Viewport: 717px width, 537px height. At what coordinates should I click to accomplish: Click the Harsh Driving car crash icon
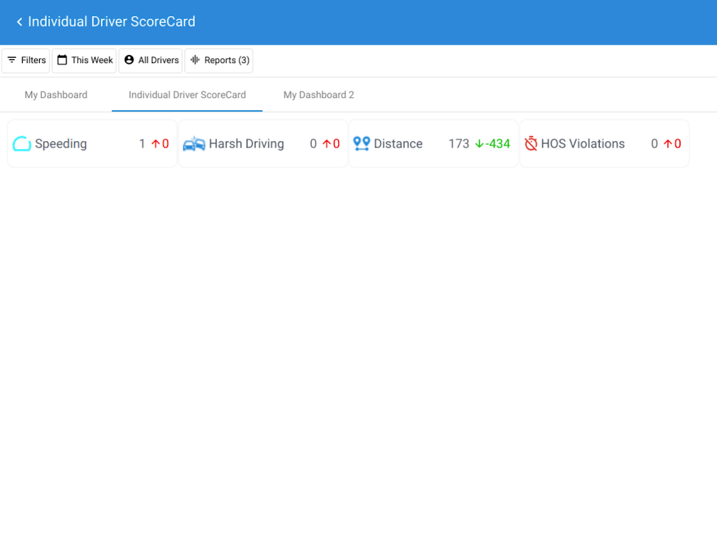[x=194, y=144]
